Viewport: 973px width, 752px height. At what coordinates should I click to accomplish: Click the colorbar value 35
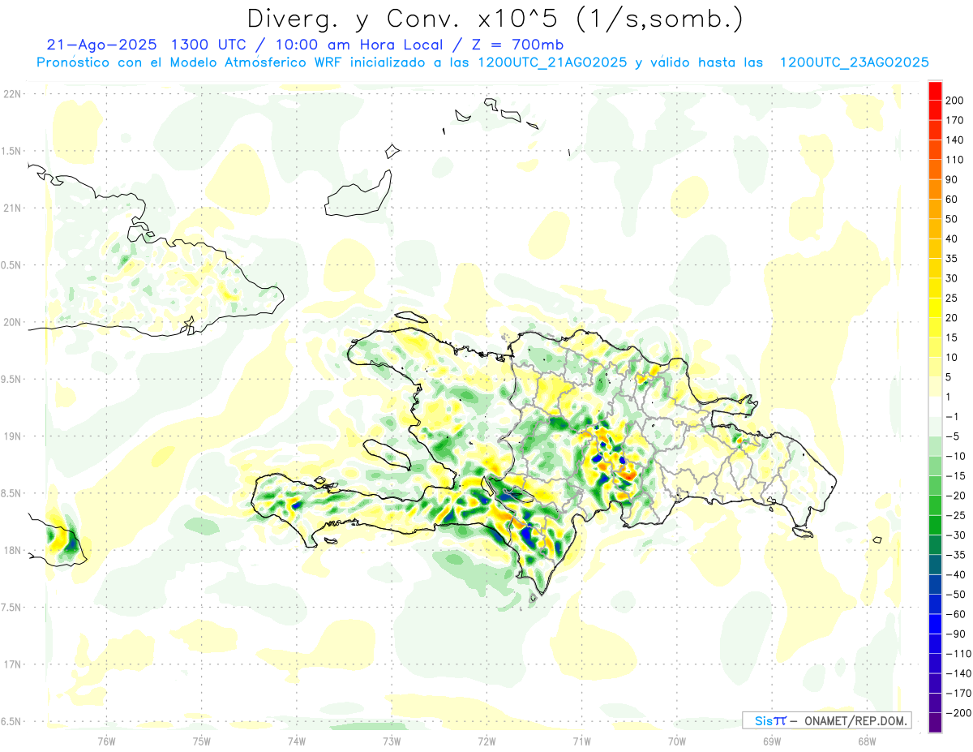pos(953,259)
